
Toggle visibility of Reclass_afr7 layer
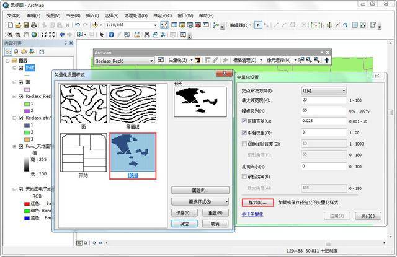point(21,118)
